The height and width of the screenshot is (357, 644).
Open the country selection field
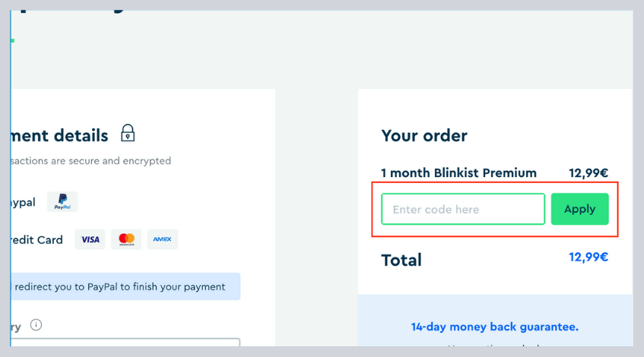[125, 346]
